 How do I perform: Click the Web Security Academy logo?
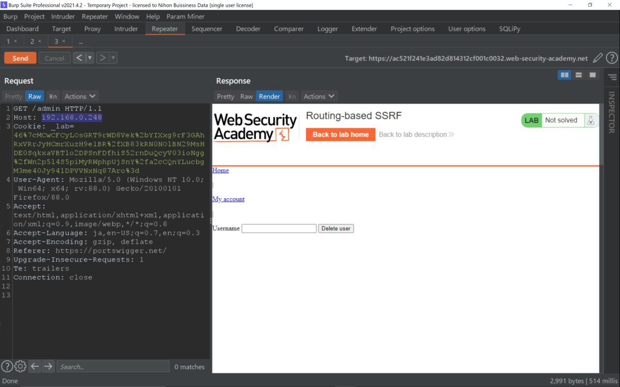(x=256, y=127)
